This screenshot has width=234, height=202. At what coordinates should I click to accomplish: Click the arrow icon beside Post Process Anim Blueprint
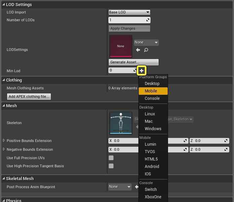[137, 187]
